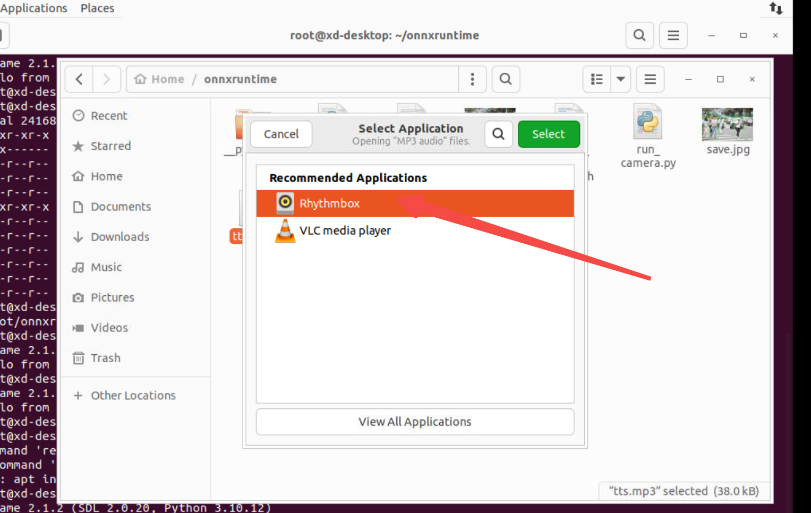Open the Applications menu in top bar

coord(33,8)
